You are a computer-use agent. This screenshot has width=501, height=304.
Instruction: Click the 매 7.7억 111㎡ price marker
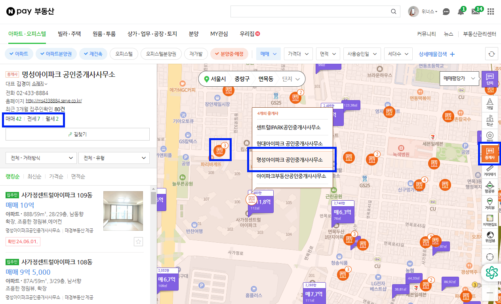[x=314, y=294]
